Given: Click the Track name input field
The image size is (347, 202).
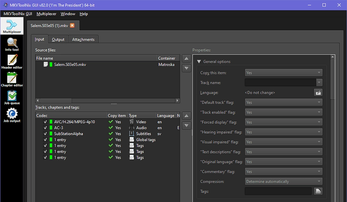Looking at the screenshot, I should click(x=280, y=83).
